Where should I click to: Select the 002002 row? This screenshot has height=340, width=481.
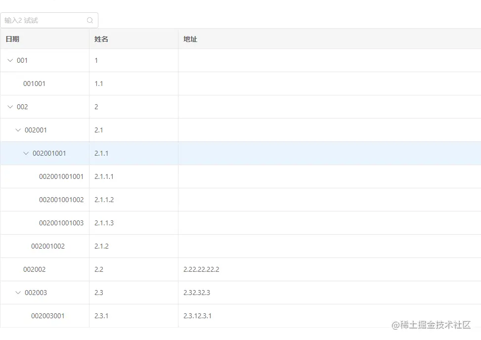coord(36,269)
